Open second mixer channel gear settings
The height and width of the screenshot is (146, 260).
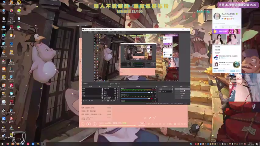point(155,99)
